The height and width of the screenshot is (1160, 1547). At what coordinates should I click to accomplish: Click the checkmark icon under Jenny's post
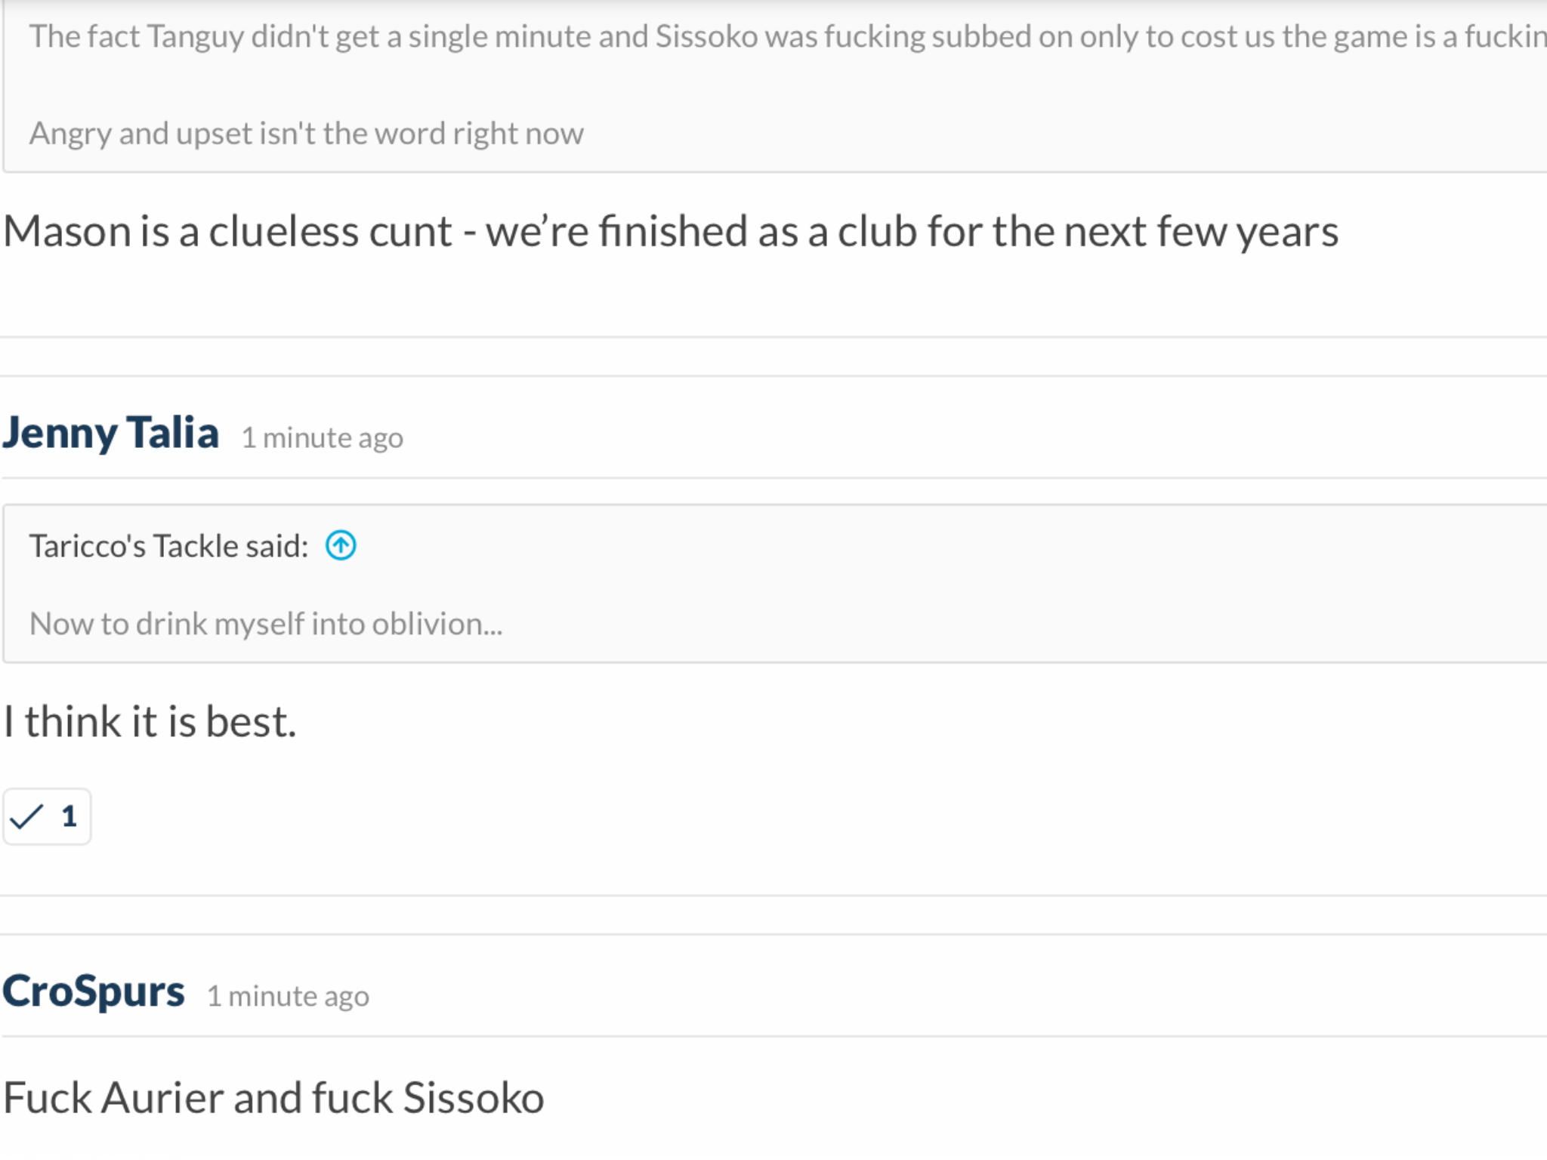coord(27,816)
